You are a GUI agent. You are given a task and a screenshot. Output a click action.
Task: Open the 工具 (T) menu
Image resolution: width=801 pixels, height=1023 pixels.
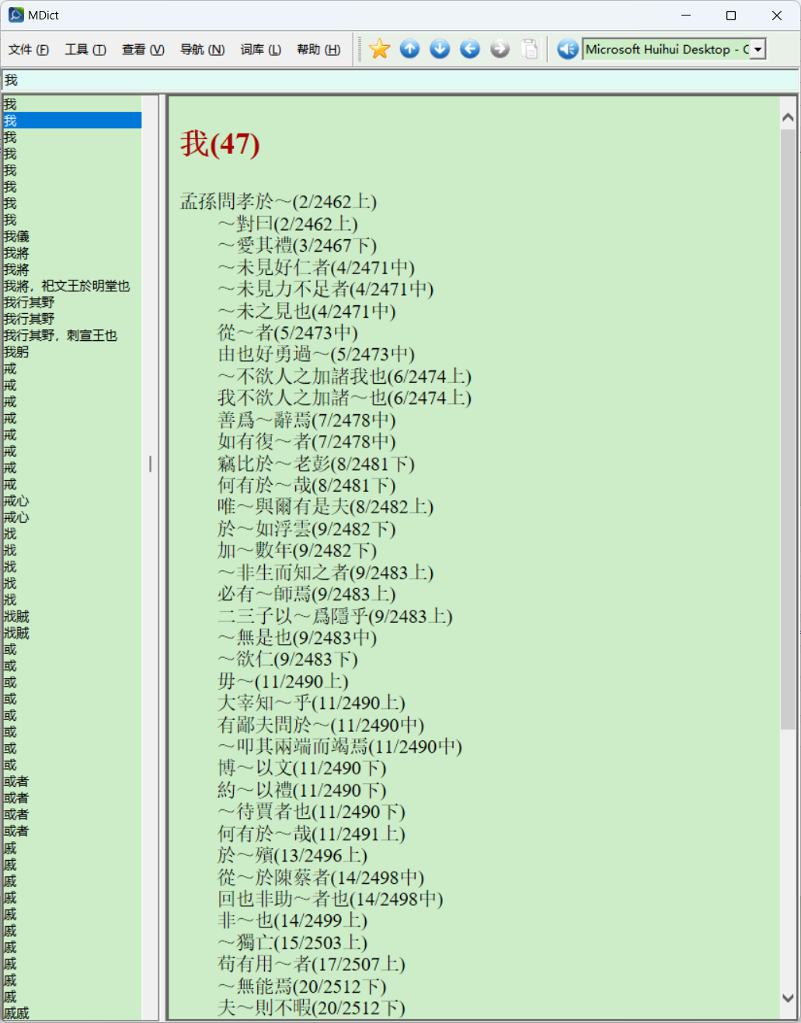point(85,50)
